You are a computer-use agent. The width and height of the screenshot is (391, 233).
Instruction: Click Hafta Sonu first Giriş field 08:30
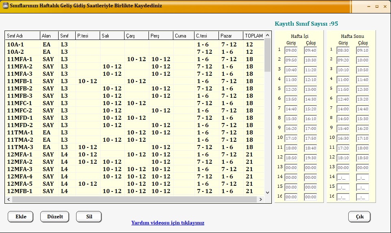point(343,51)
